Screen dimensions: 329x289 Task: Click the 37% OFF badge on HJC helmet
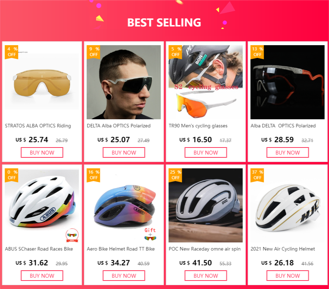point(257,175)
